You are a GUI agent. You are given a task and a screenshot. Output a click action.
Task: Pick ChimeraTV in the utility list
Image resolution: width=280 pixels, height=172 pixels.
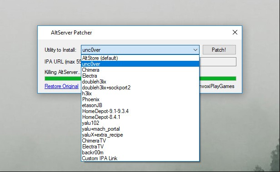[x=140, y=140]
